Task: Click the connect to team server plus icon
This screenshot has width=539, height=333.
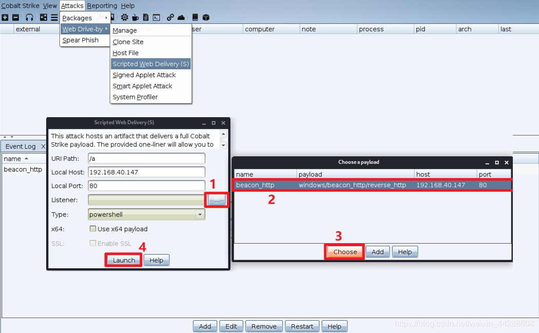Action: point(5,17)
